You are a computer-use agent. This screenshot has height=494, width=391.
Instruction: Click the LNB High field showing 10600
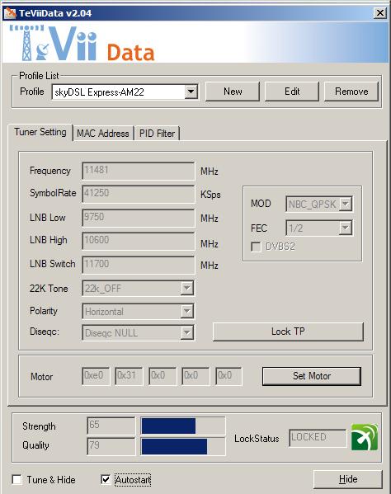[x=139, y=241]
